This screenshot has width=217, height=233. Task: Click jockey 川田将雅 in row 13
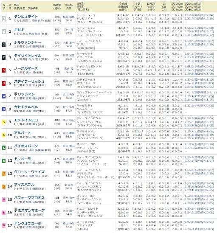click(68, 172)
